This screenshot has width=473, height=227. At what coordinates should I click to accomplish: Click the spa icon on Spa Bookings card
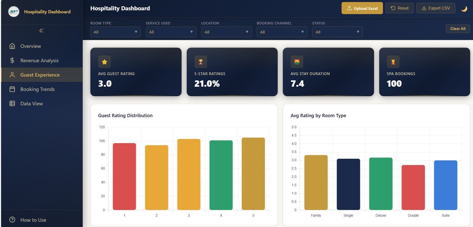393,62
